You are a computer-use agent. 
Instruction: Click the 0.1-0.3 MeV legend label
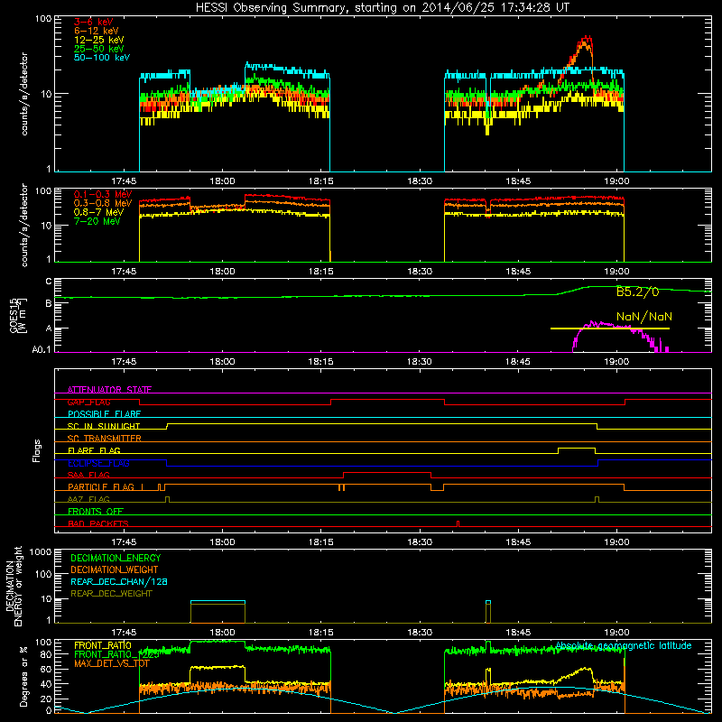103,194
